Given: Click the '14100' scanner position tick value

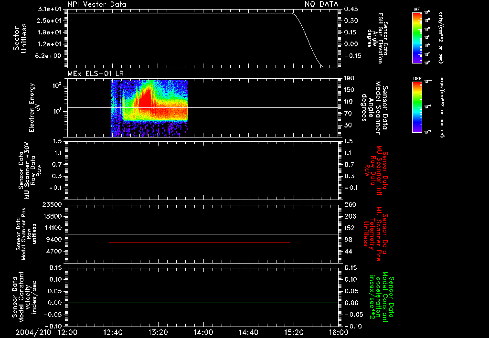Looking at the screenshot, I should [x=52, y=228].
